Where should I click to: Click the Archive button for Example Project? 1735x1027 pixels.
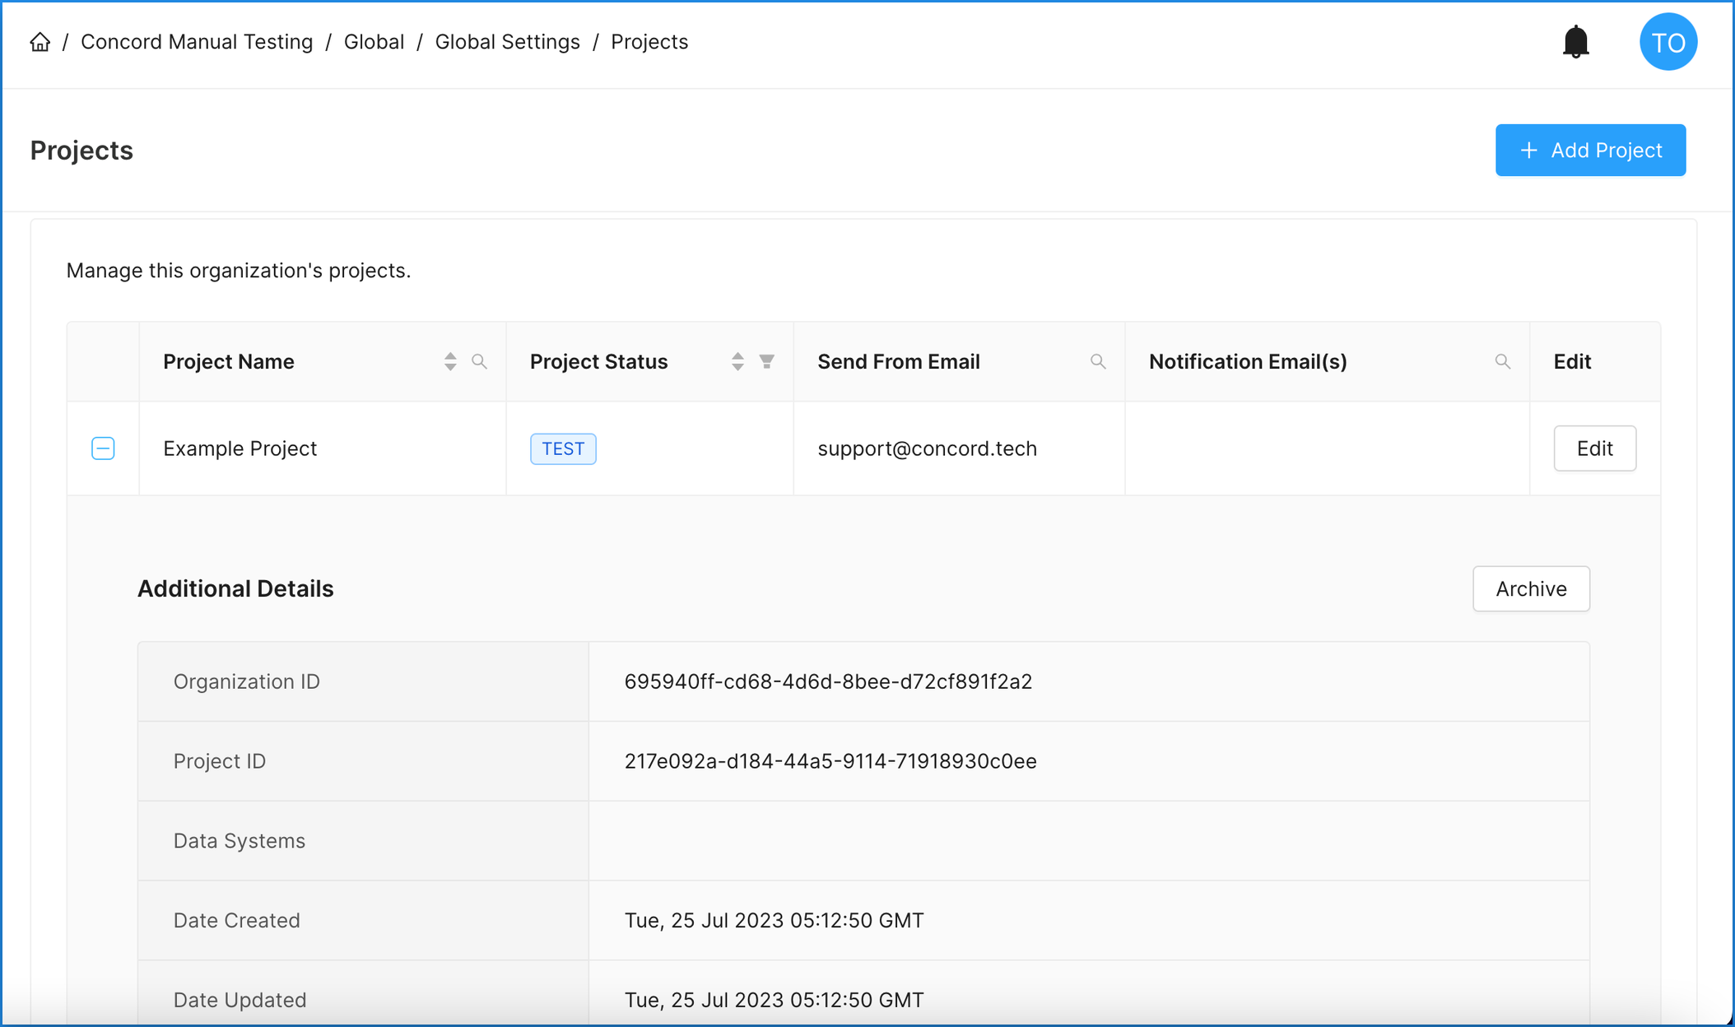1532,588
